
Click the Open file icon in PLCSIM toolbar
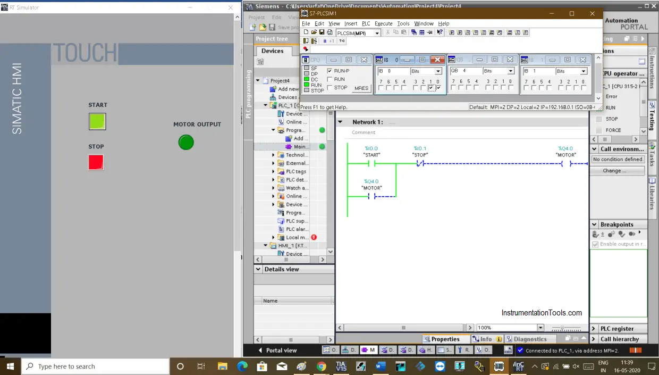click(x=314, y=32)
